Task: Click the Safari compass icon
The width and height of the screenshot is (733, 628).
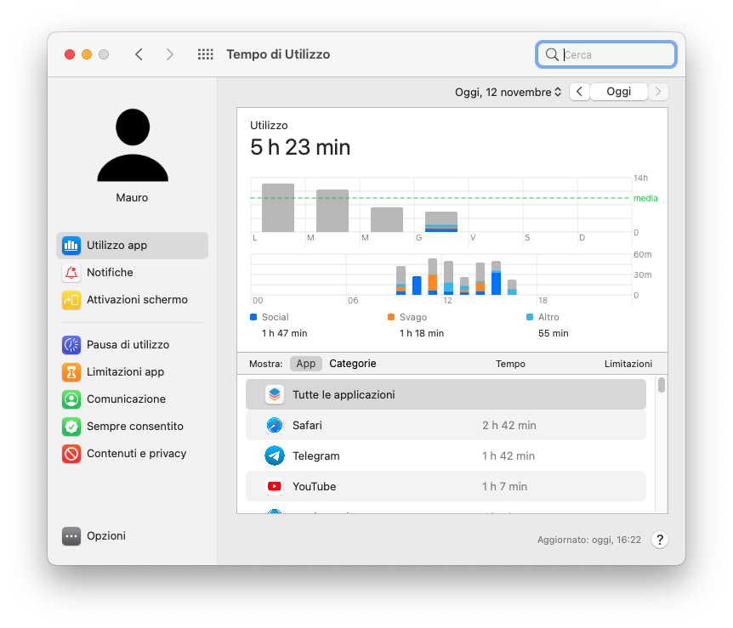Action: coord(275,425)
